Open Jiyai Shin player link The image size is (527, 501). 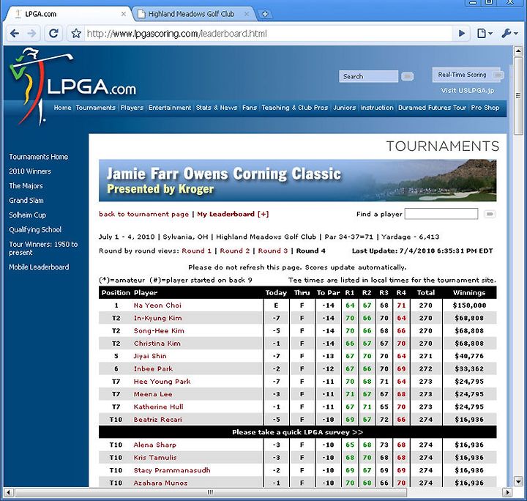click(150, 356)
